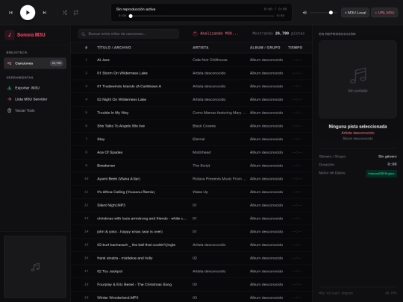The width and height of the screenshot is (403, 302).
Task: Select track 01 Storm On Wilderness Lake
Action: tap(192, 73)
